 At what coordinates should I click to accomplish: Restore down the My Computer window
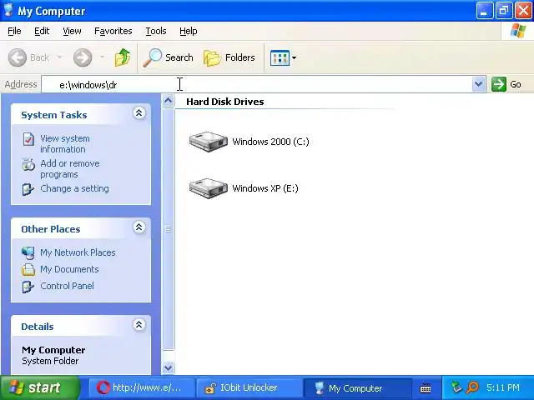click(x=504, y=11)
